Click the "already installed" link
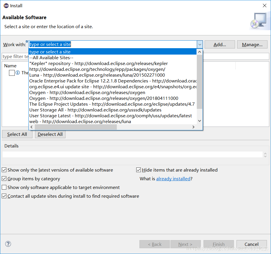271x254 pixels. [x=173, y=179]
